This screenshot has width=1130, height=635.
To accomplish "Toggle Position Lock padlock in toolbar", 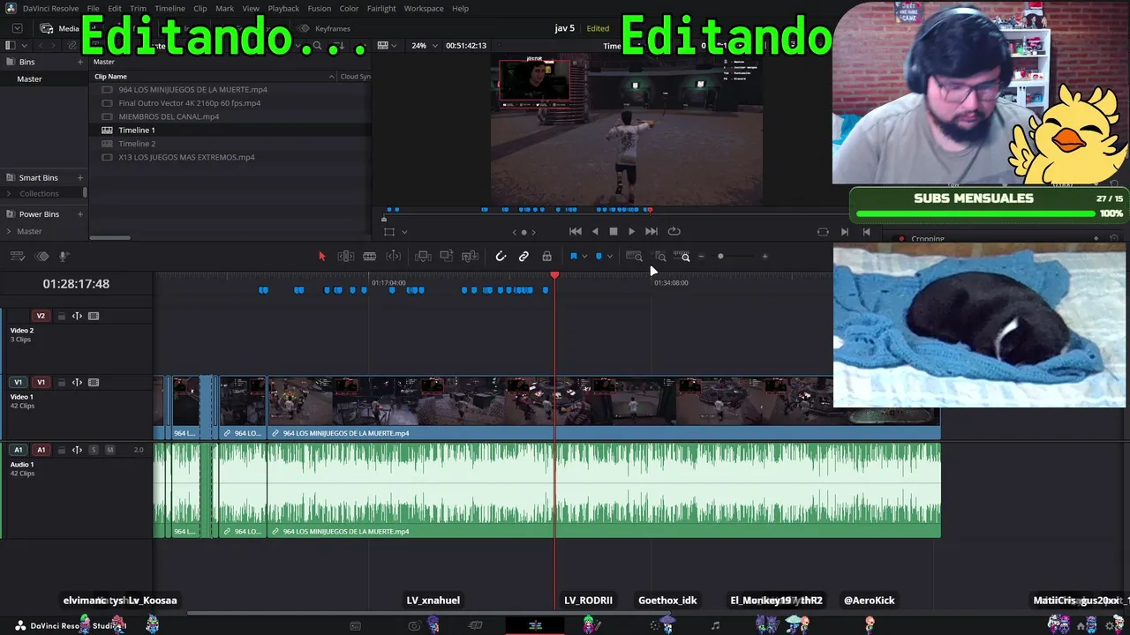I will point(547,257).
